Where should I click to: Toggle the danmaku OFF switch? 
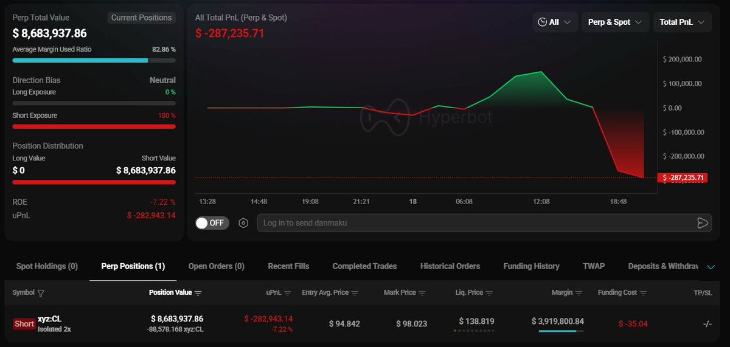[x=211, y=223]
